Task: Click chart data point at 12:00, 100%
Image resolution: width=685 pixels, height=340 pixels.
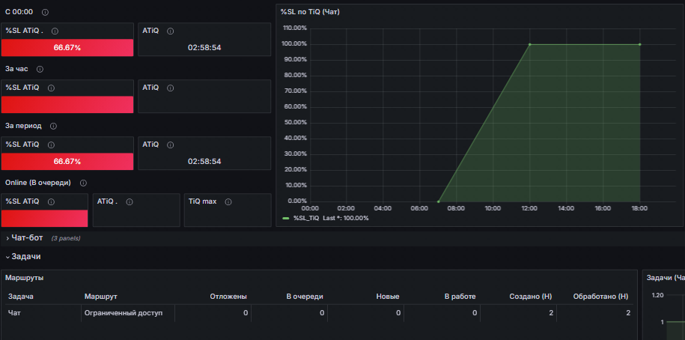Action: [x=529, y=44]
